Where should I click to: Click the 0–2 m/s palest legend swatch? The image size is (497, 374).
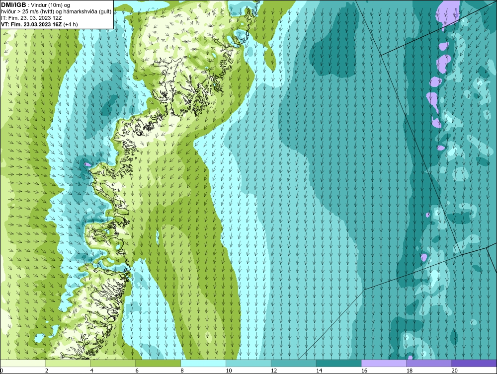(x=23, y=363)
